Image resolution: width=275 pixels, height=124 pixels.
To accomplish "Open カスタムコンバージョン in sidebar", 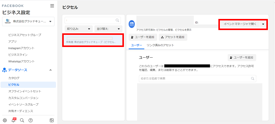I will click(x=23, y=98).
